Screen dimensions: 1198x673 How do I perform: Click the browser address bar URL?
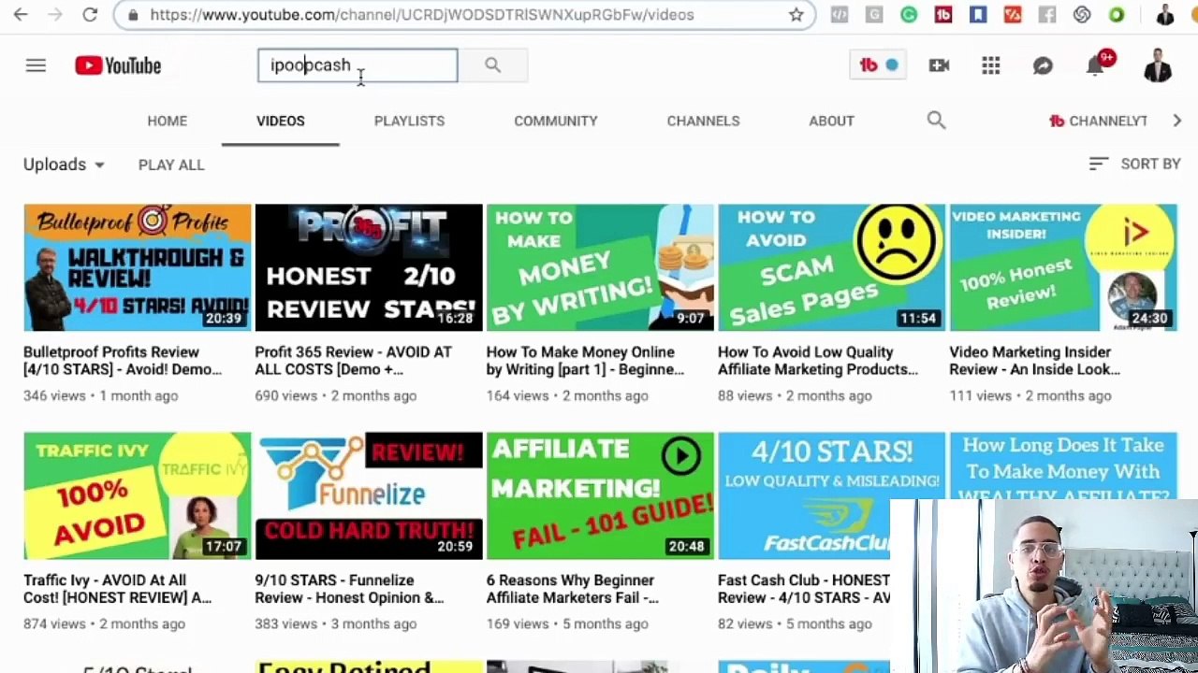click(421, 15)
